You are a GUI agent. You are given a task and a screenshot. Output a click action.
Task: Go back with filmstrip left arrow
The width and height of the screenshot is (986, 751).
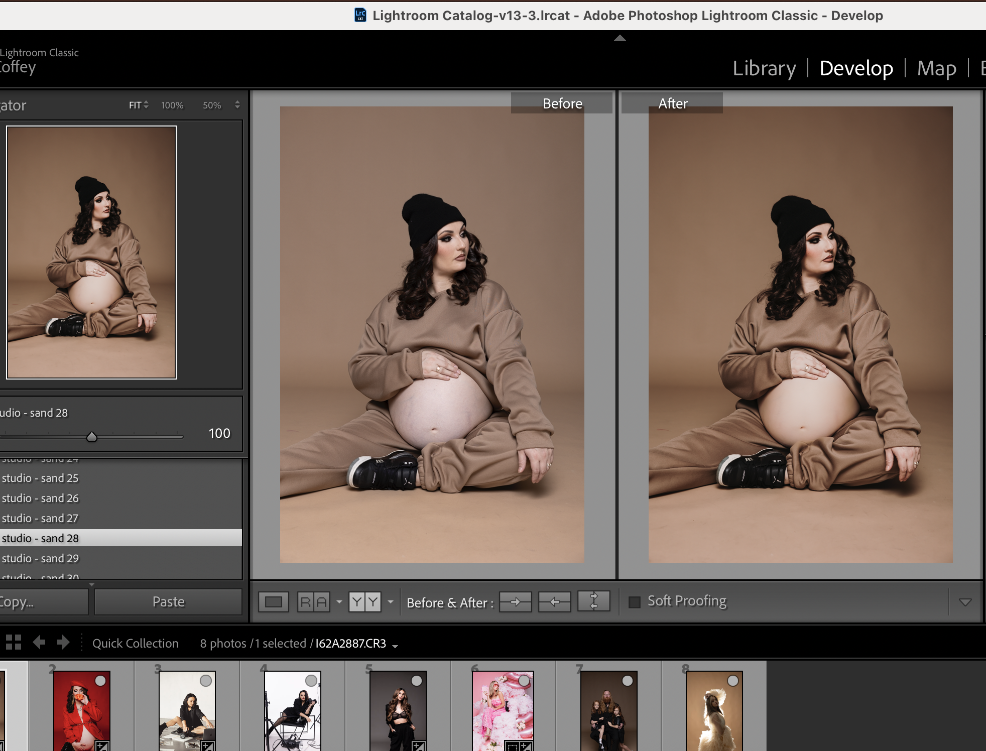tap(39, 643)
